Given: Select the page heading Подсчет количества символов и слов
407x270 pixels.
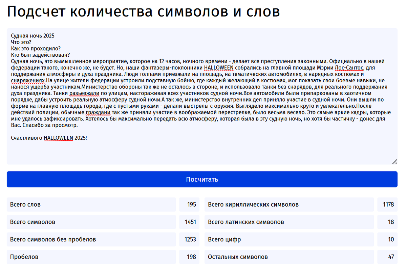Looking at the screenshot, I should 144,12.
